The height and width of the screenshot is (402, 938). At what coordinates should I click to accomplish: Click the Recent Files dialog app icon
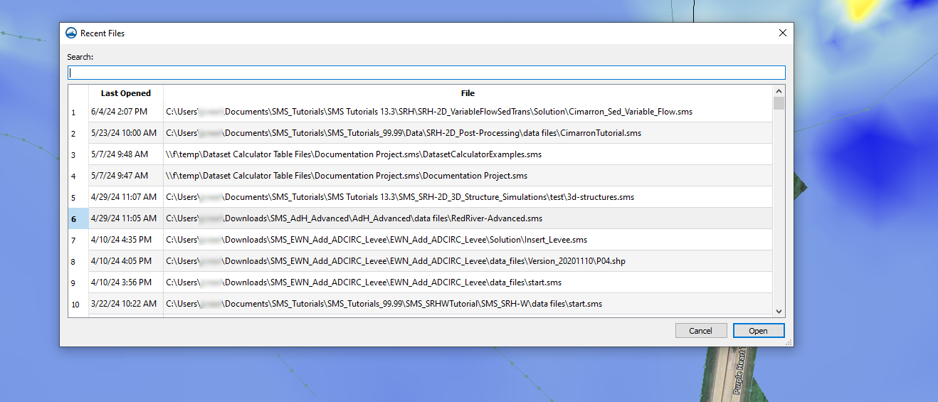coord(70,33)
